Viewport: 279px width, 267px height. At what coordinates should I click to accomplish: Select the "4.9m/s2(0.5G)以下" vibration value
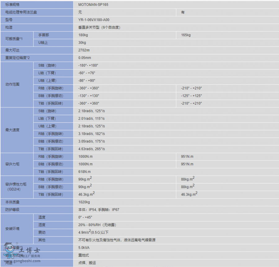click(x=93, y=232)
